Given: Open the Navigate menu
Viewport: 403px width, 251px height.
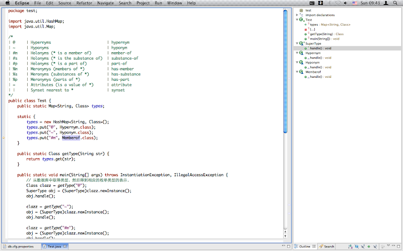Looking at the screenshot, I should (105, 3).
